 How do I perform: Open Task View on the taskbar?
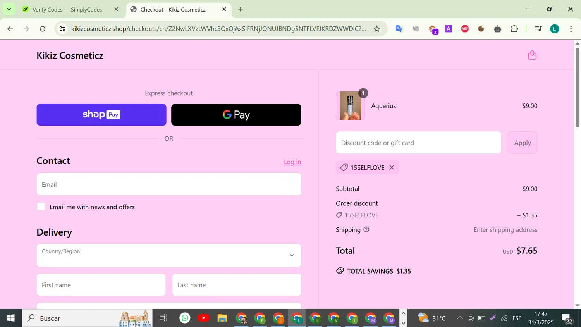(163, 318)
